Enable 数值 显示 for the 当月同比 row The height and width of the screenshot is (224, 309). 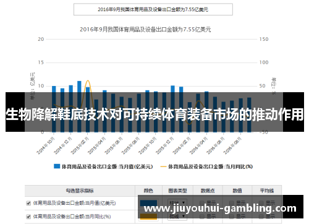232,217
